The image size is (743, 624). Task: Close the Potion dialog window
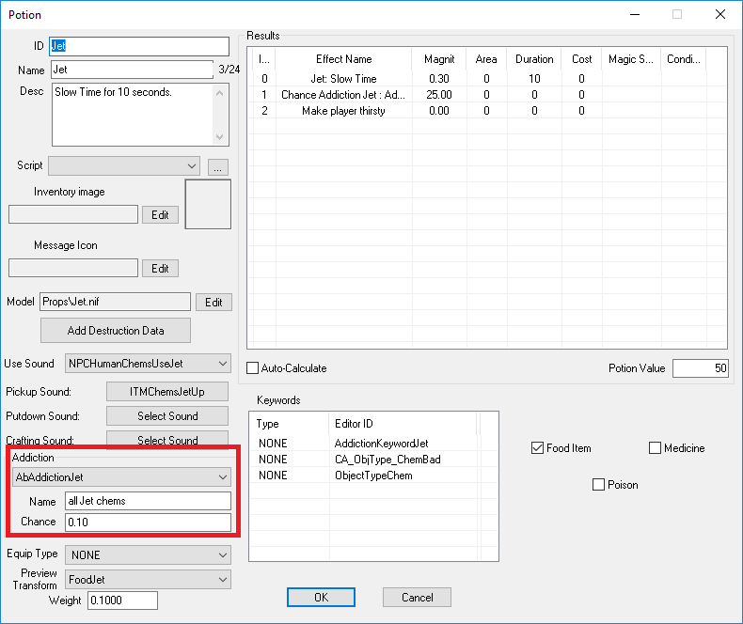click(720, 15)
